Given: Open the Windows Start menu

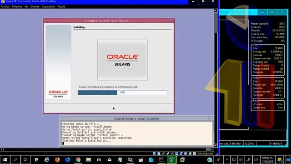Looking at the screenshot, I should 5,159.
